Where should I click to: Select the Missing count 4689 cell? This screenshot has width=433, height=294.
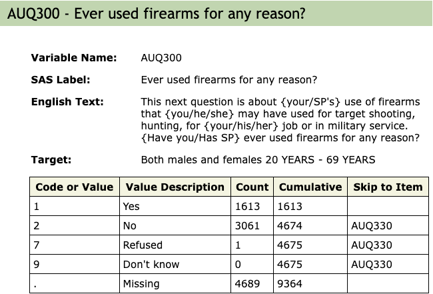click(x=248, y=283)
